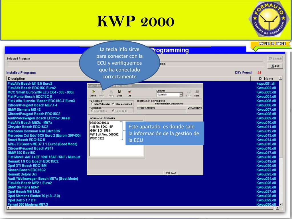Select Citroen/Peugeot Bosch EDC15C2
This screenshot has height=219, width=292.
tap(34, 114)
